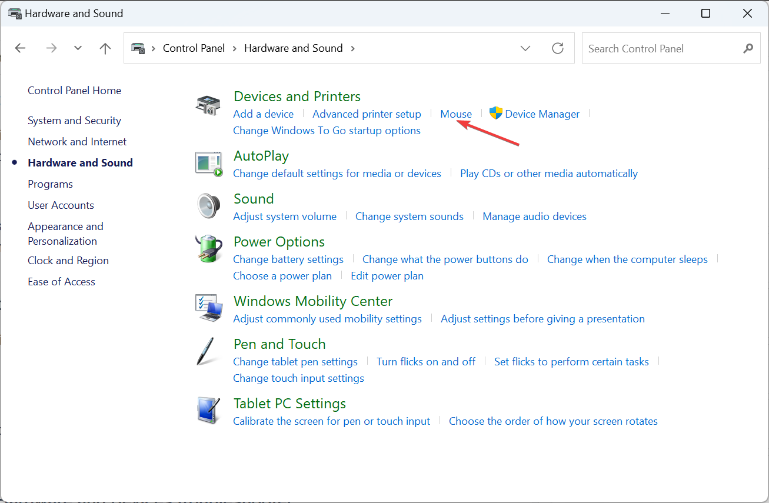Select the Sound speaker icon
769x503 pixels.
pyautogui.click(x=208, y=206)
